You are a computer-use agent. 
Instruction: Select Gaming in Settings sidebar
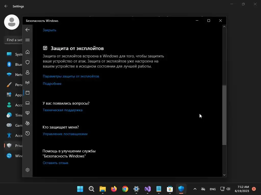pyautogui.click(x=13, y=125)
